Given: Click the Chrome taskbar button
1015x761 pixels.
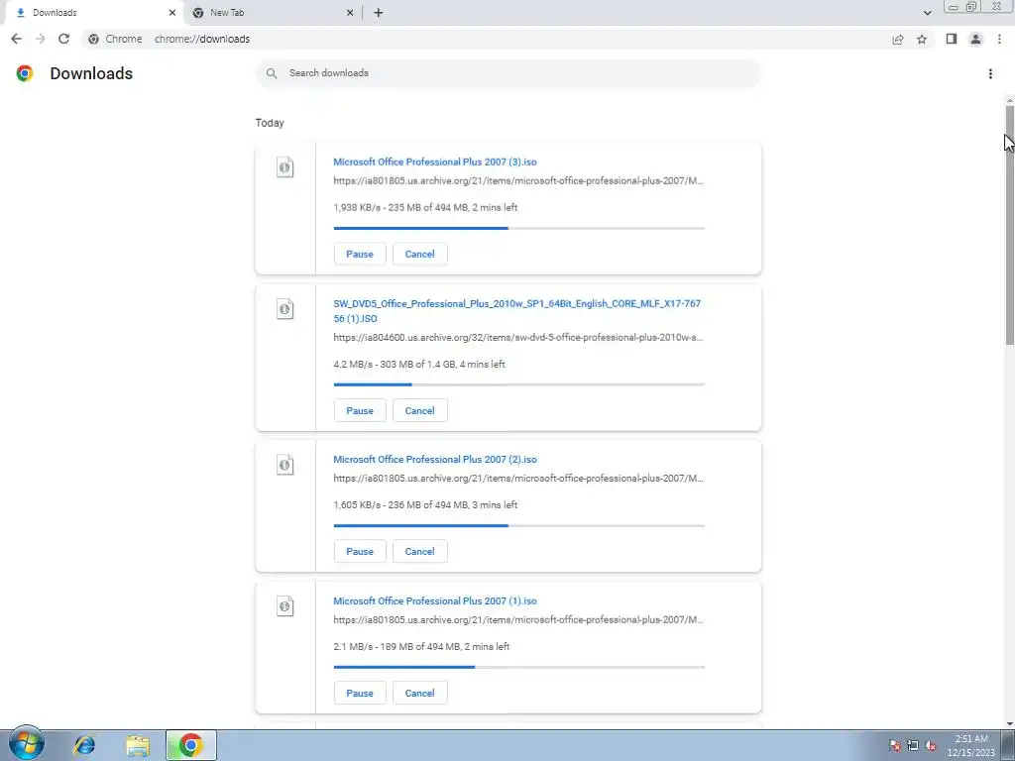Looking at the screenshot, I should click(191, 745).
